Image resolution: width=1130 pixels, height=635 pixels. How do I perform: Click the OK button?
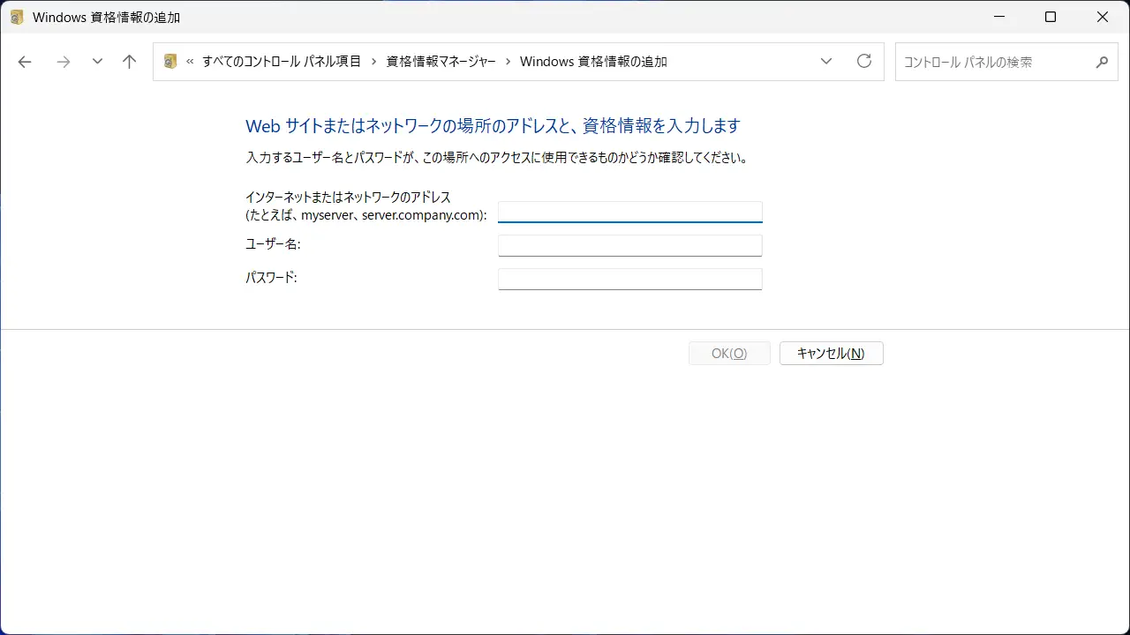click(728, 353)
